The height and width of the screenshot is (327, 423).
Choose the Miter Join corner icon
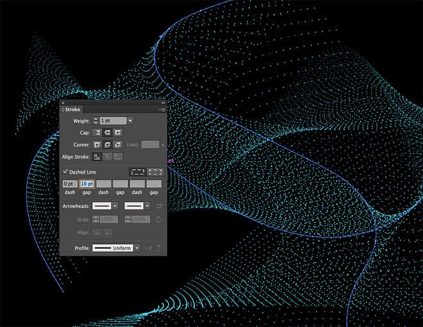tap(97, 145)
